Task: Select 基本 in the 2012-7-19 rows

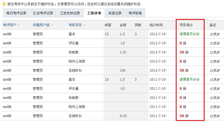Action: pos(72,34)
